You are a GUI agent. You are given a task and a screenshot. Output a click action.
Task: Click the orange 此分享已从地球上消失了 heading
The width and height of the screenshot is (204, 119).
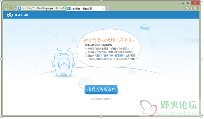pyautogui.click(x=109, y=40)
